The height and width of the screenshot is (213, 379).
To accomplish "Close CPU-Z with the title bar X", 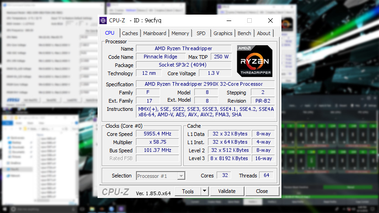I will tap(270, 21).
